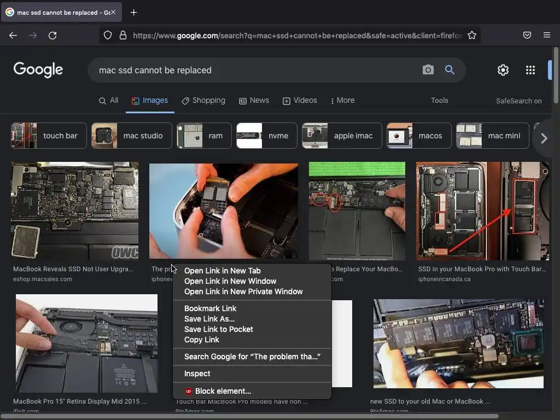This screenshot has width=560, height=420.
Task: Save the page to Pocket from the toolbar
Action: pos(527,35)
